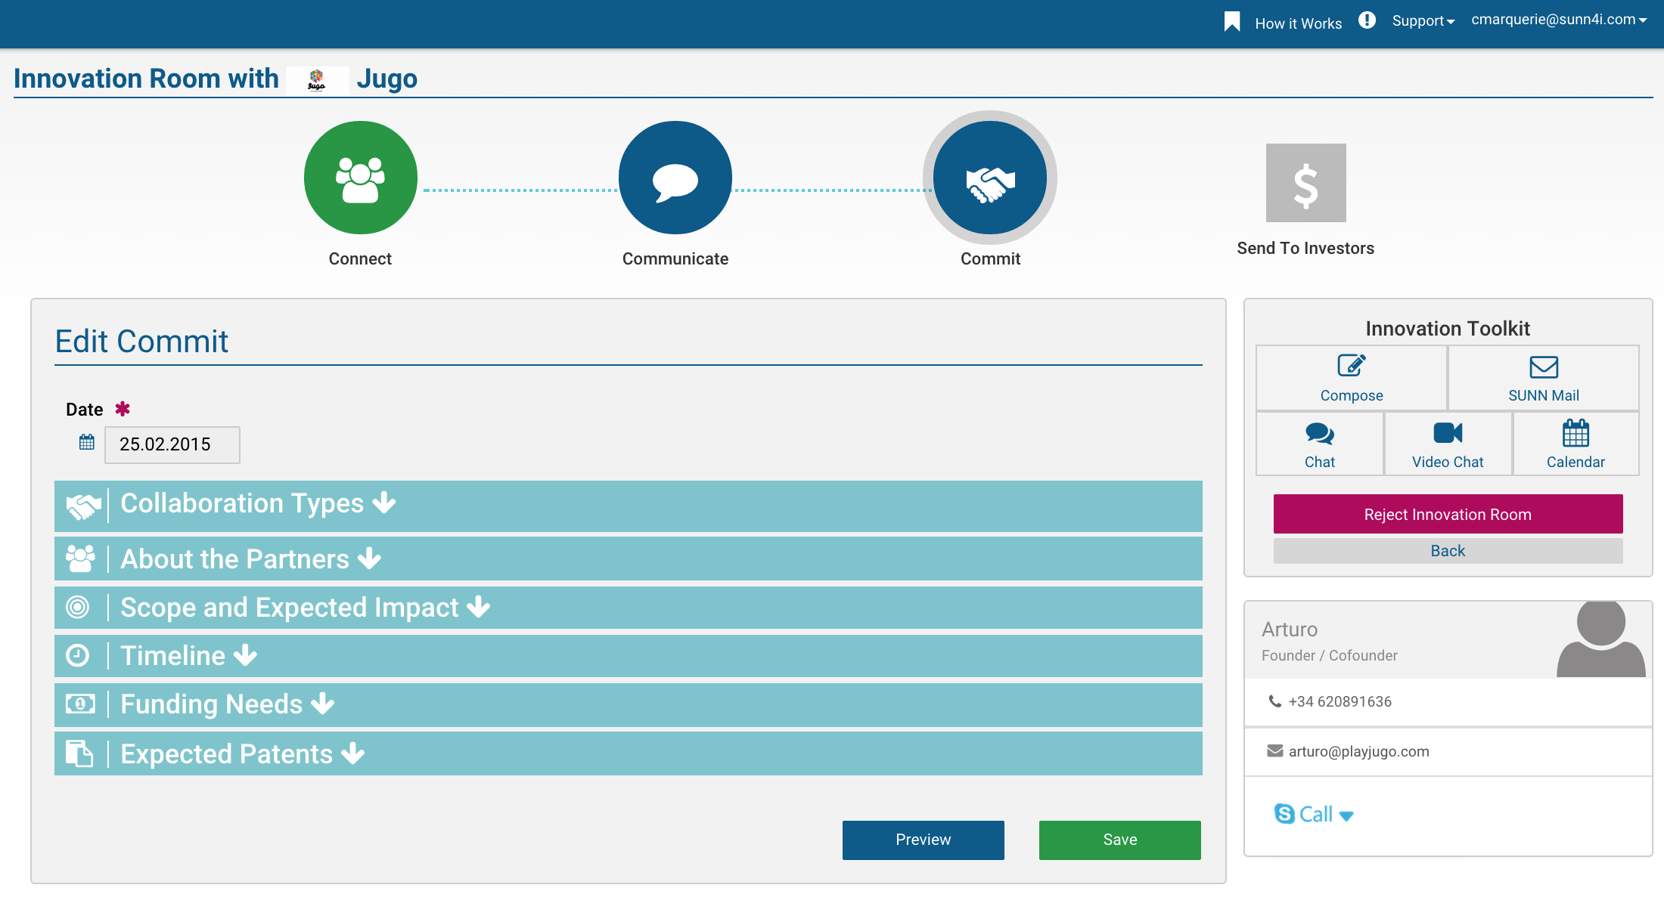Click the Skype icon next to Call
This screenshot has width=1664, height=922.
pyautogui.click(x=1284, y=814)
